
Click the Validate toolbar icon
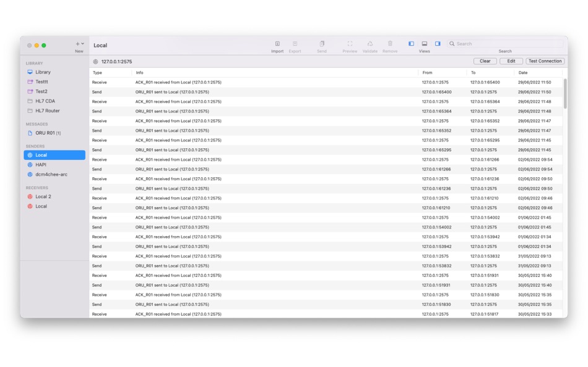coord(370,43)
